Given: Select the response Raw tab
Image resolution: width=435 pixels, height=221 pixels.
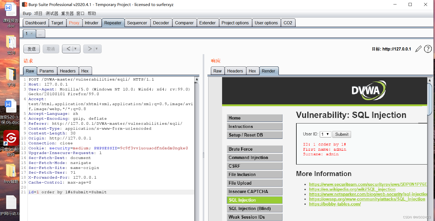Looking at the screenshot, I should click(217, 71).
